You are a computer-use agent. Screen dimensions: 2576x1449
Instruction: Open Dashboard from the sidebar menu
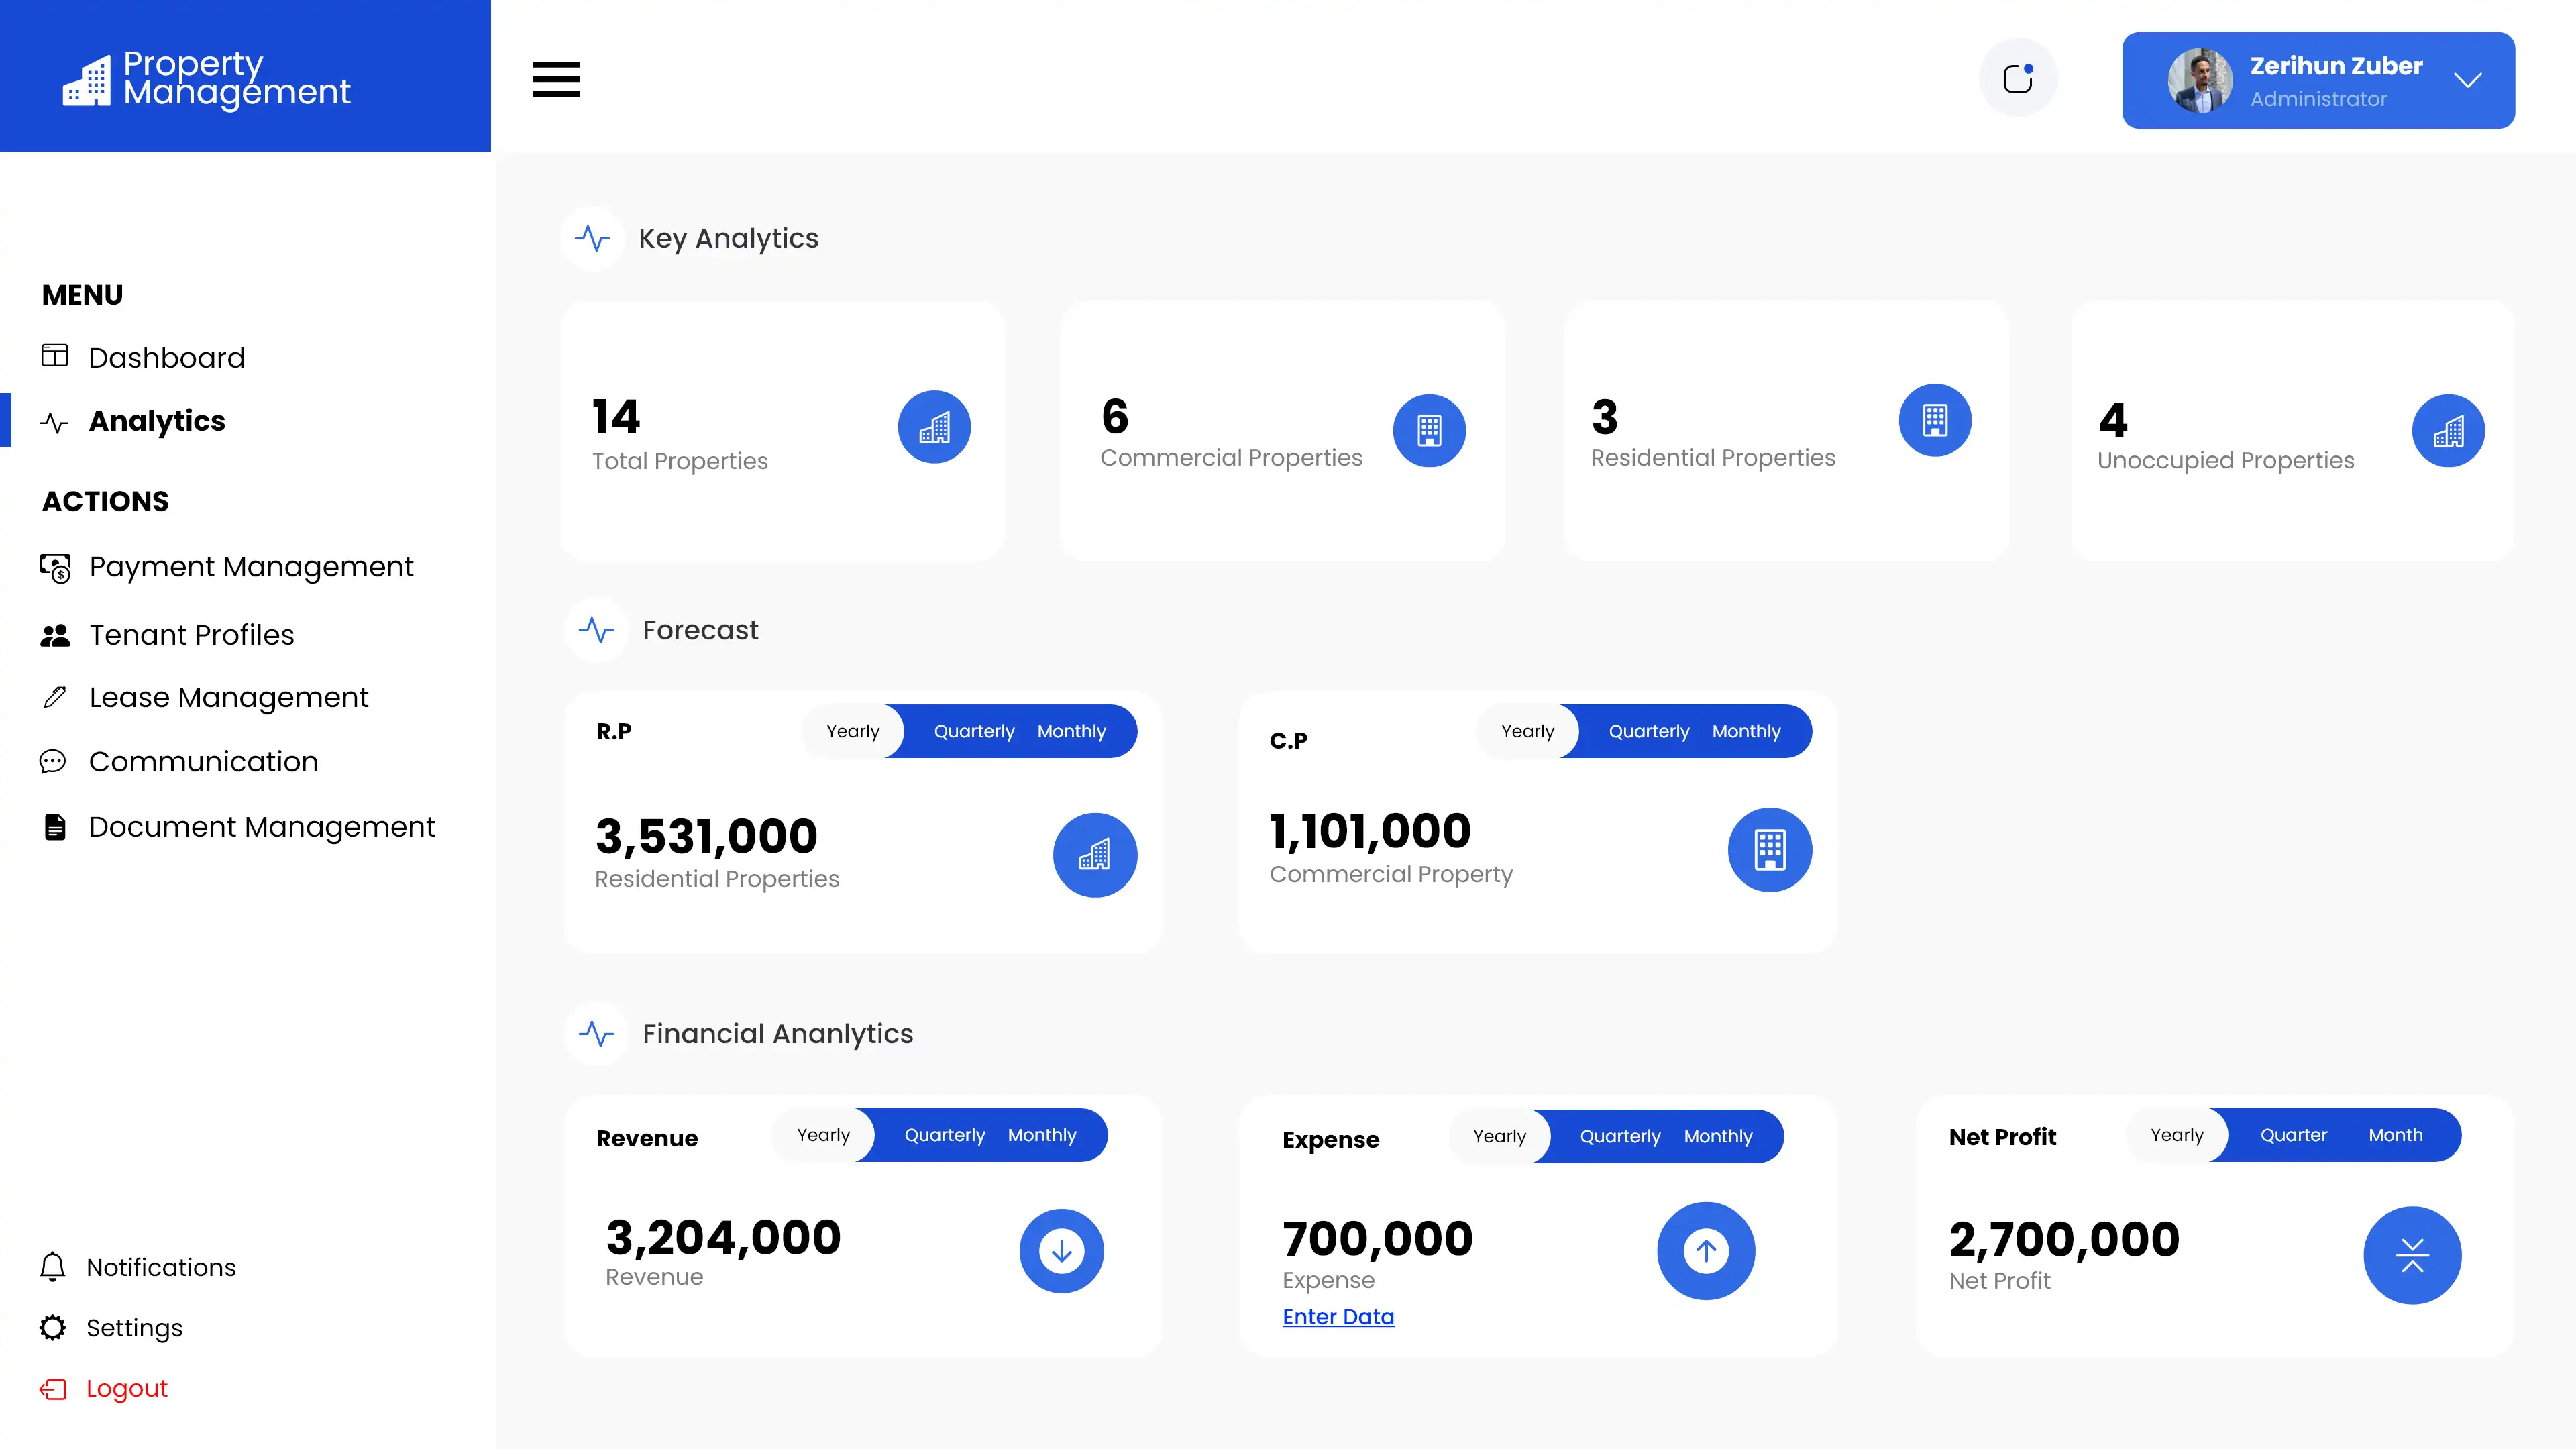click(166, 357)
